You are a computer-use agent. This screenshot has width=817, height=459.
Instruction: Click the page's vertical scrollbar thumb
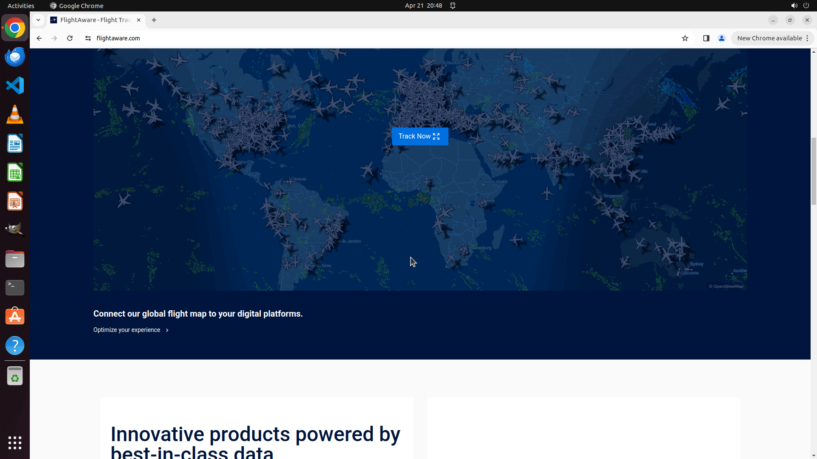[814, 170]
